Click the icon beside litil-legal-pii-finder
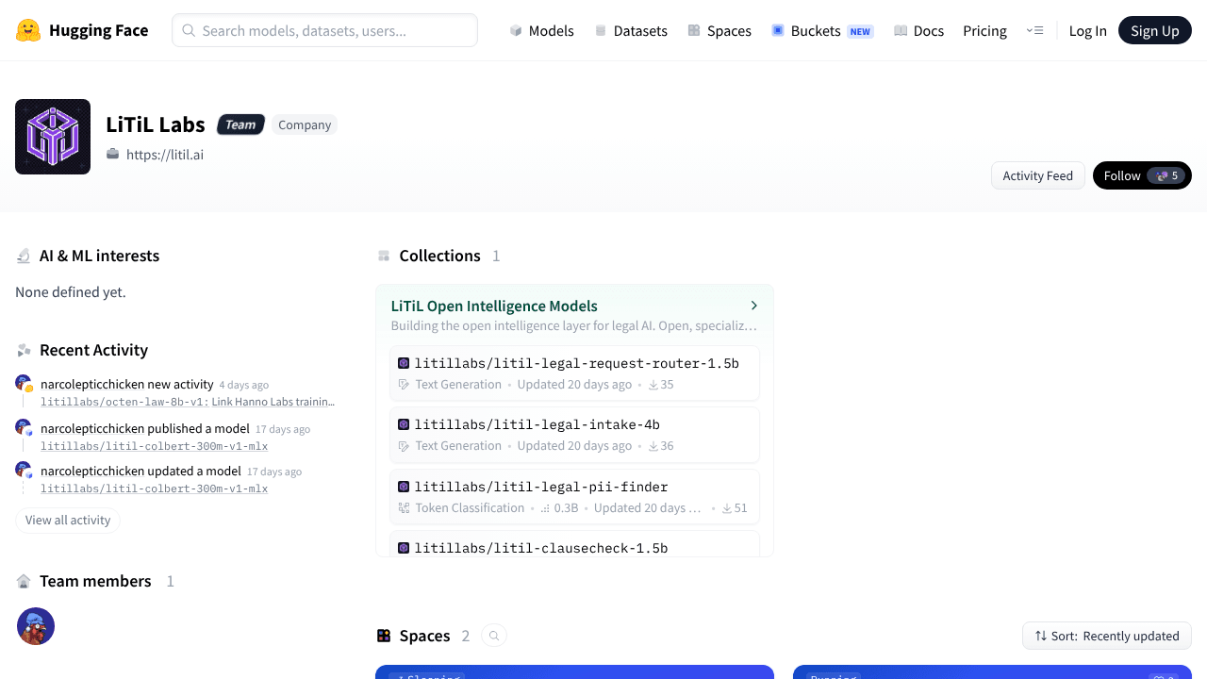Screen dimensions: 1207x679 [x=404, y=487]
